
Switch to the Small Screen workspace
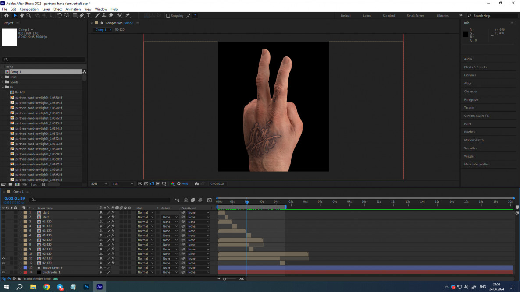(415, 16)
